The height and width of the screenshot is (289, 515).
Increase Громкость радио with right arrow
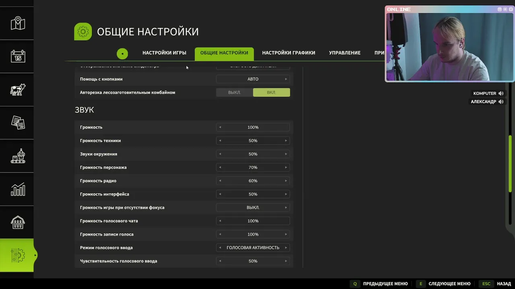(x=286, y=181)
